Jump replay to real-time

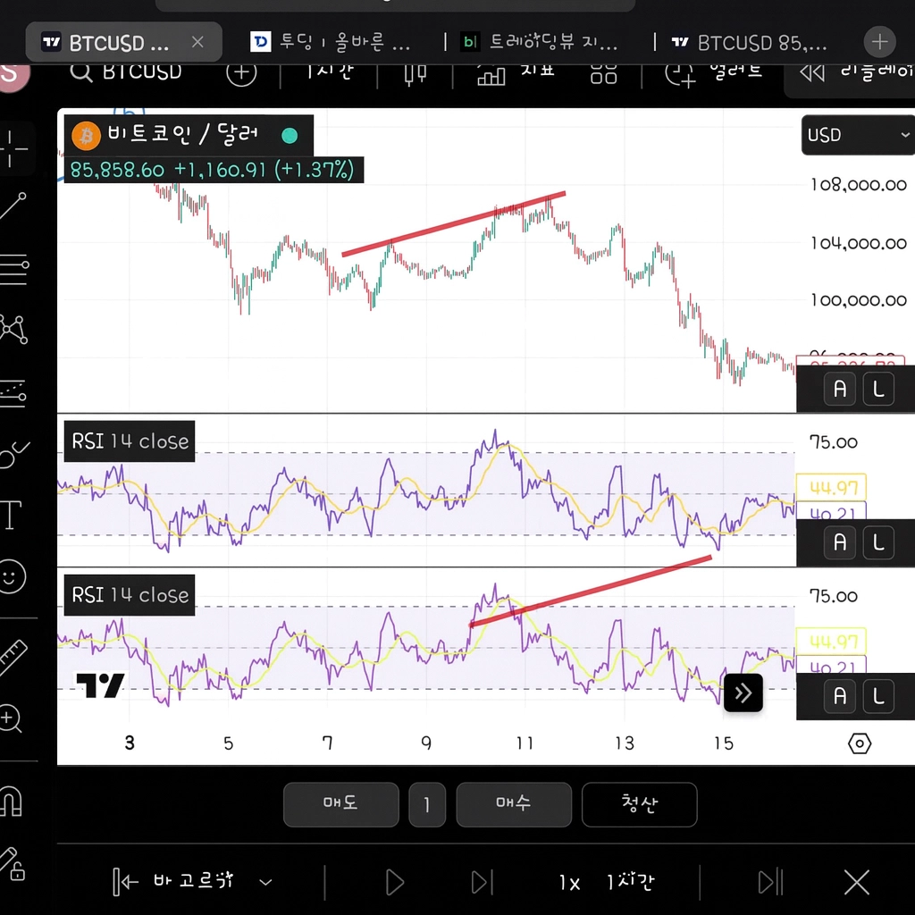pyautogui.click(x=770, y=882)
